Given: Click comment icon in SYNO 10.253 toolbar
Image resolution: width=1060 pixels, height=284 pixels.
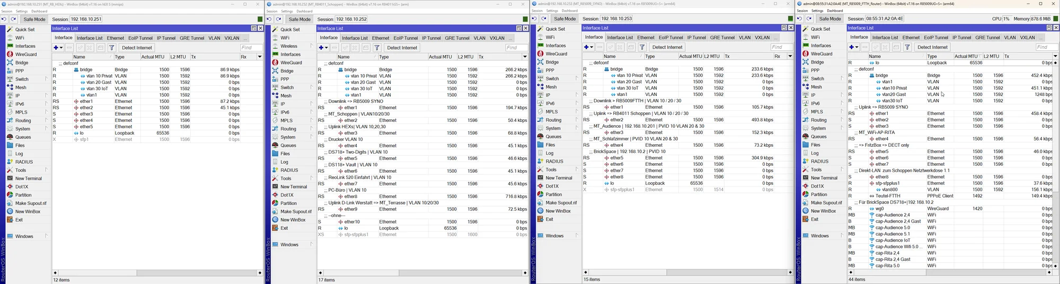Looking at the screenshot, I should [x=631, y=47].
